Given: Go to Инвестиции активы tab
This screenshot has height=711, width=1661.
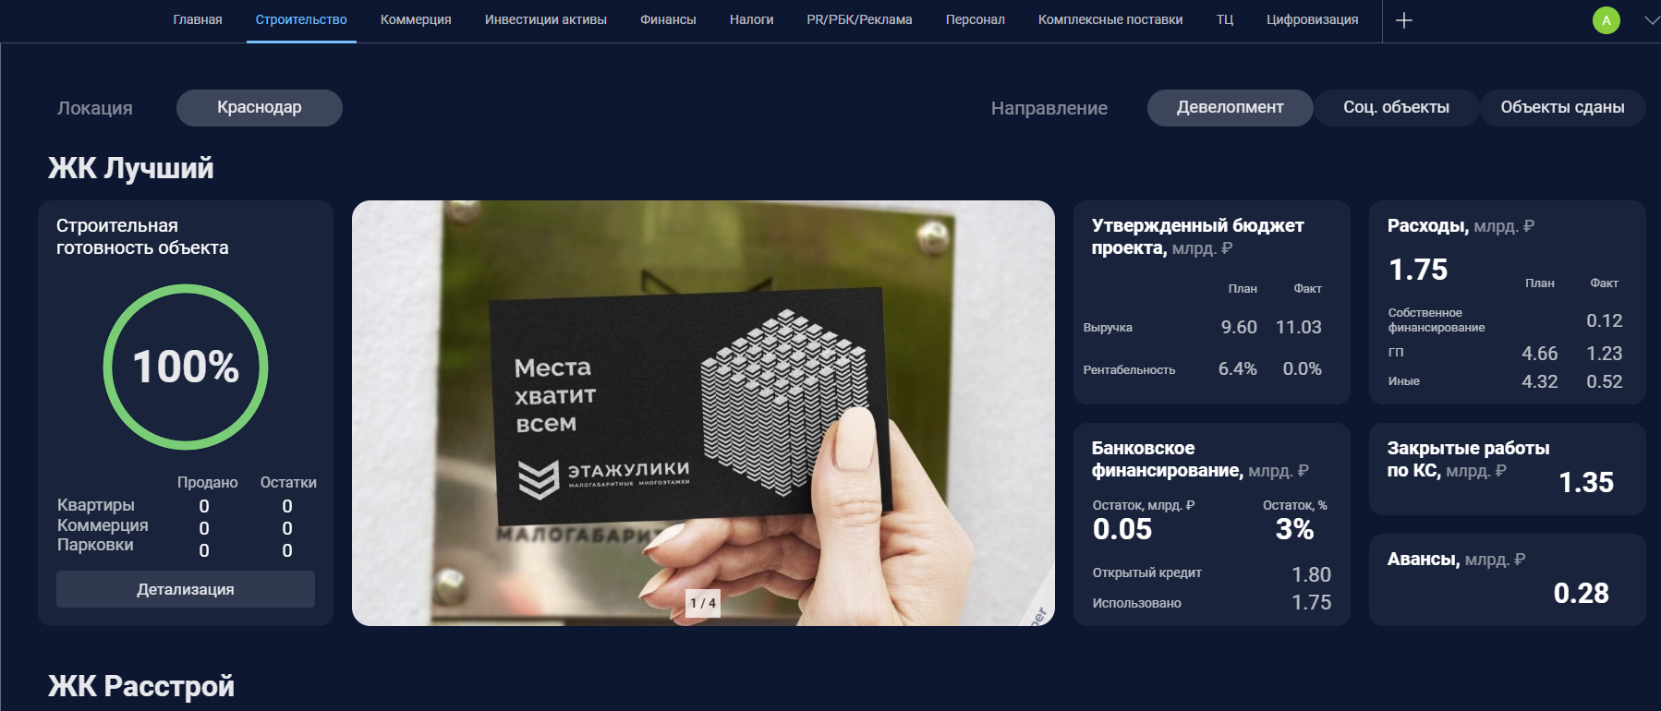Looking at the screenshot, I should (546, 20).
